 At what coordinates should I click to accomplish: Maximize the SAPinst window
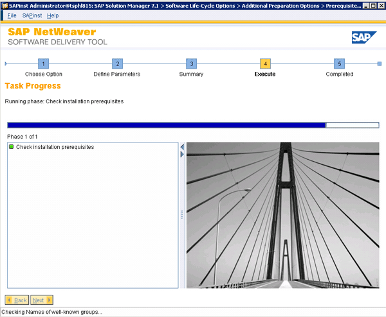click(x=373, y=6)
